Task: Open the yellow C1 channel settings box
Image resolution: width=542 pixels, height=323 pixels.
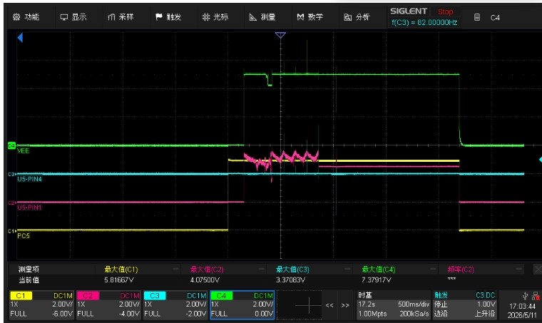Action: (x=41, y=304)
